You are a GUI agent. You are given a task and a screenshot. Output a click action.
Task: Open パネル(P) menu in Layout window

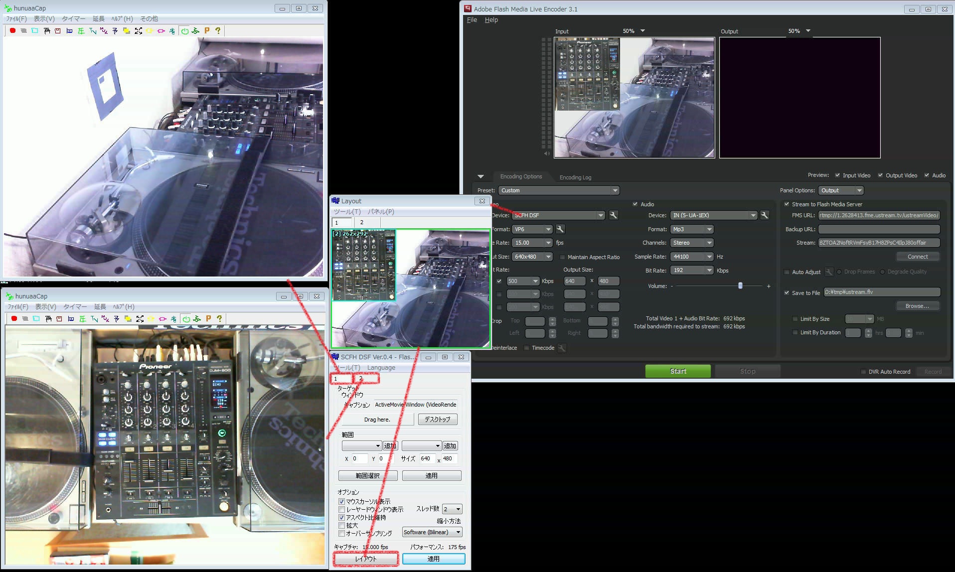381,212
